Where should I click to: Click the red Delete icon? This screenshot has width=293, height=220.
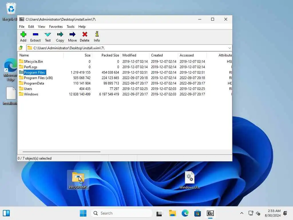[85, 34]
